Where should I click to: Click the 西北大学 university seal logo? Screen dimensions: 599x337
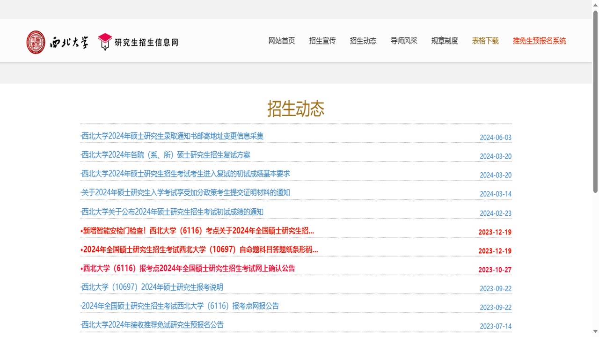tap(36, 42)
